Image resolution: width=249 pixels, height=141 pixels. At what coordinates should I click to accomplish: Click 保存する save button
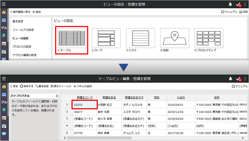[27, 86]
